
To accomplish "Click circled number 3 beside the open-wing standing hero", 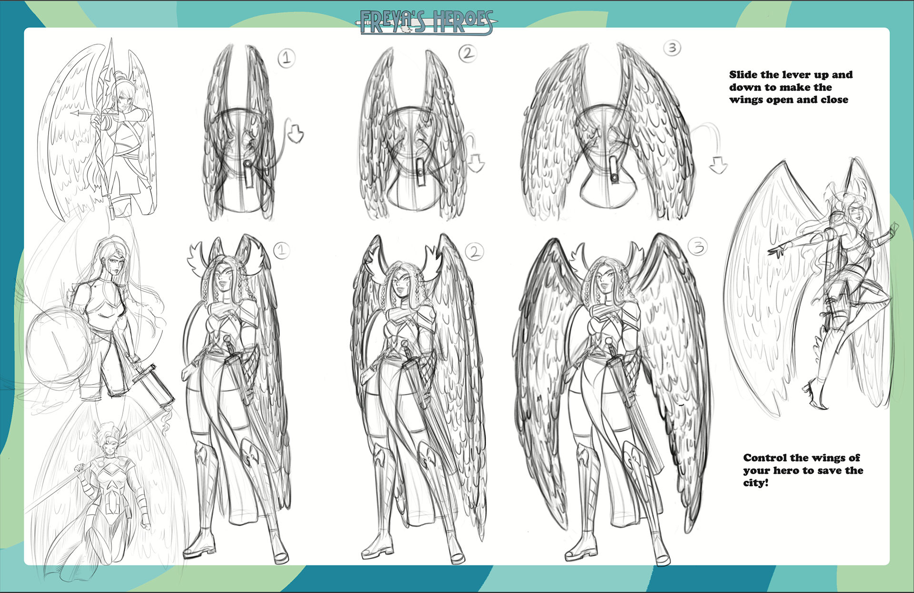I will click(x=698, y=247).
